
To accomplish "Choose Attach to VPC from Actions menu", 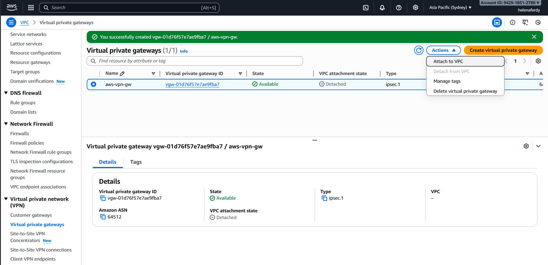I will click(448, 61).
